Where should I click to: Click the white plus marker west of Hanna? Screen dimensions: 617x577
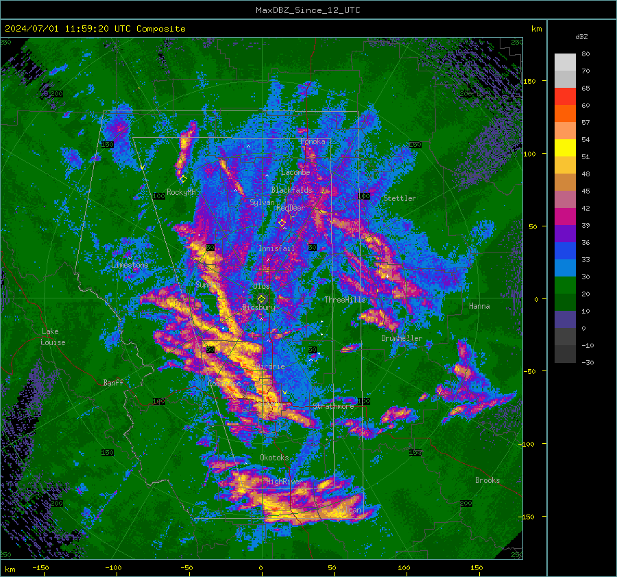tap(387, 276)
